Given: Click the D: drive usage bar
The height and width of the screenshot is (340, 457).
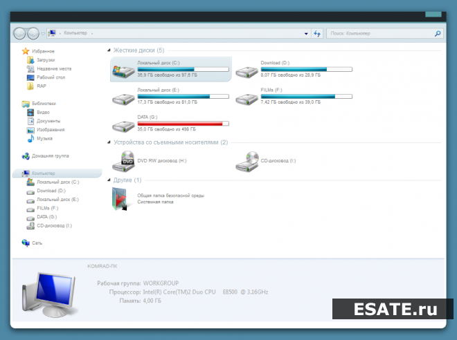Looking at the screenshot, I should [306, 69].
